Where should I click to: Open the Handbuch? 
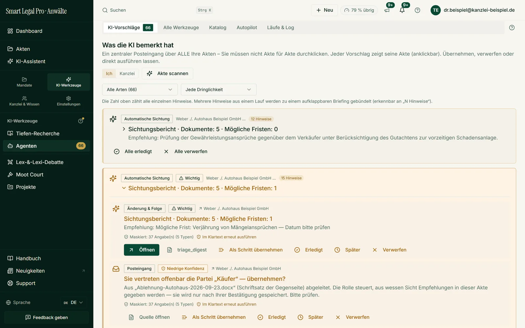click(x=47, y=258)
